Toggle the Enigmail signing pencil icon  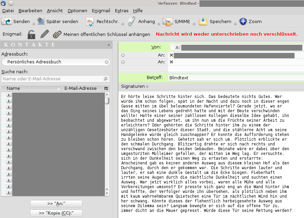[x=45, y=34]
